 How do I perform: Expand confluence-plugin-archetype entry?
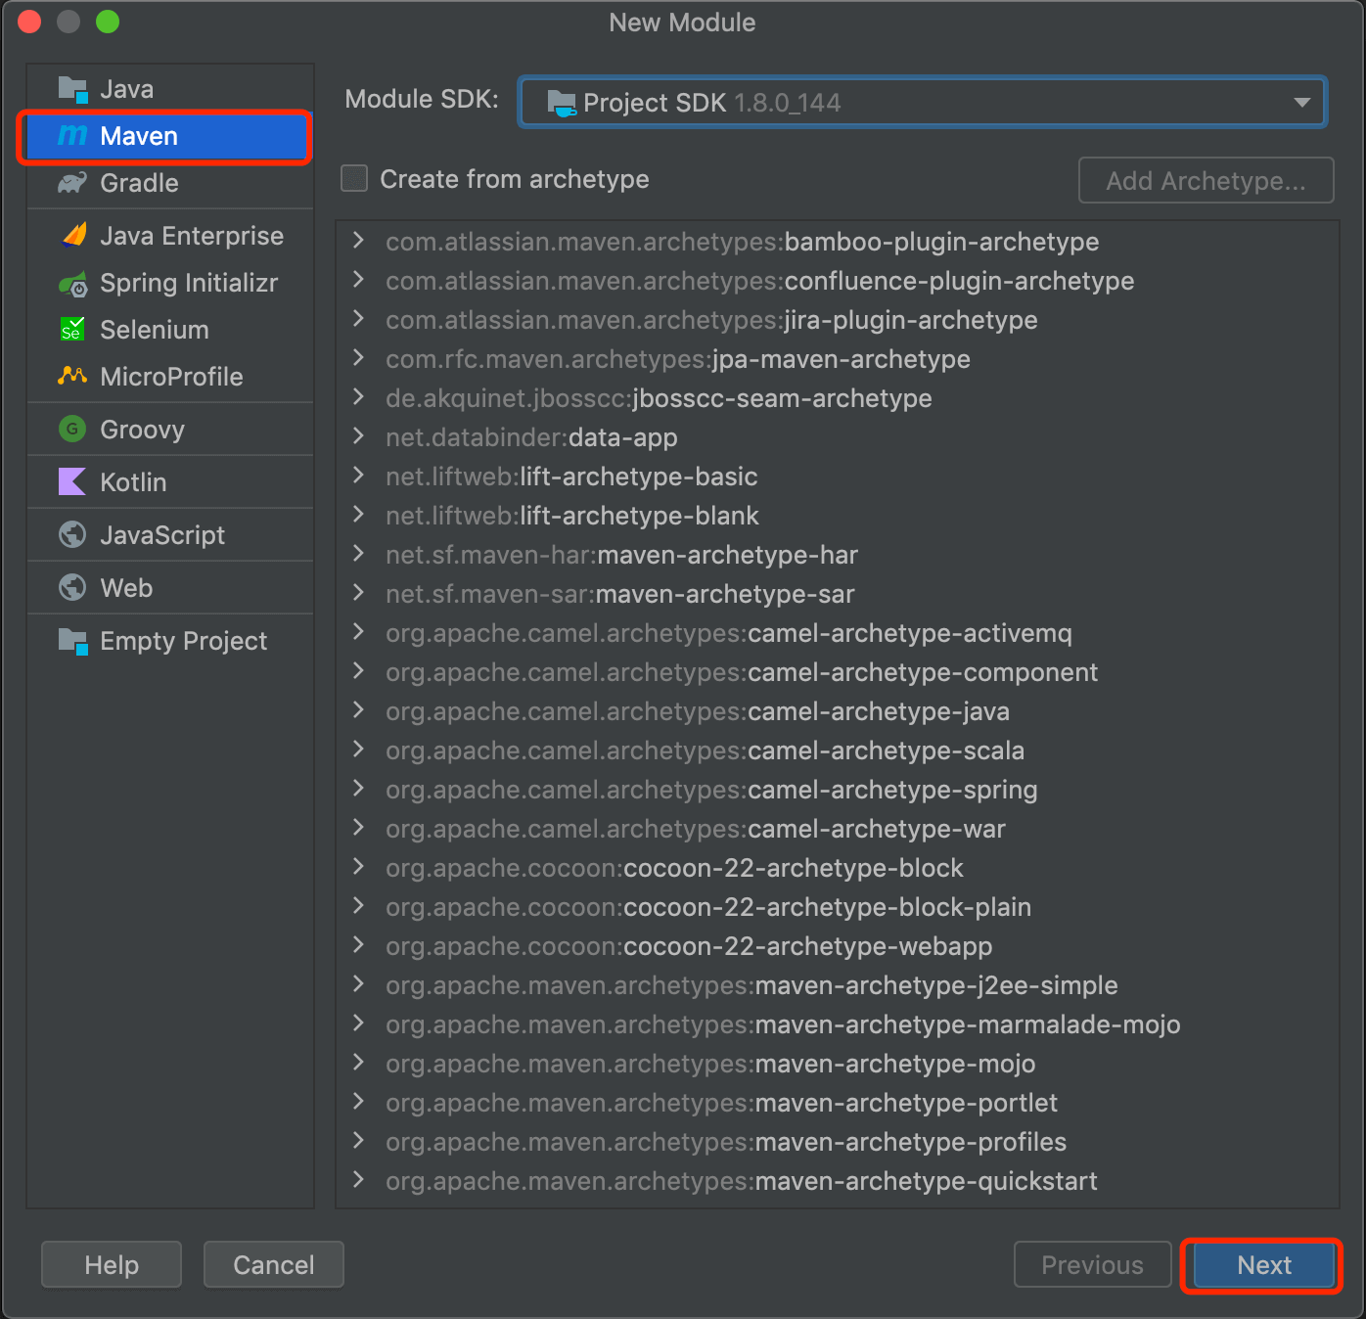click(x=358, y=280)
